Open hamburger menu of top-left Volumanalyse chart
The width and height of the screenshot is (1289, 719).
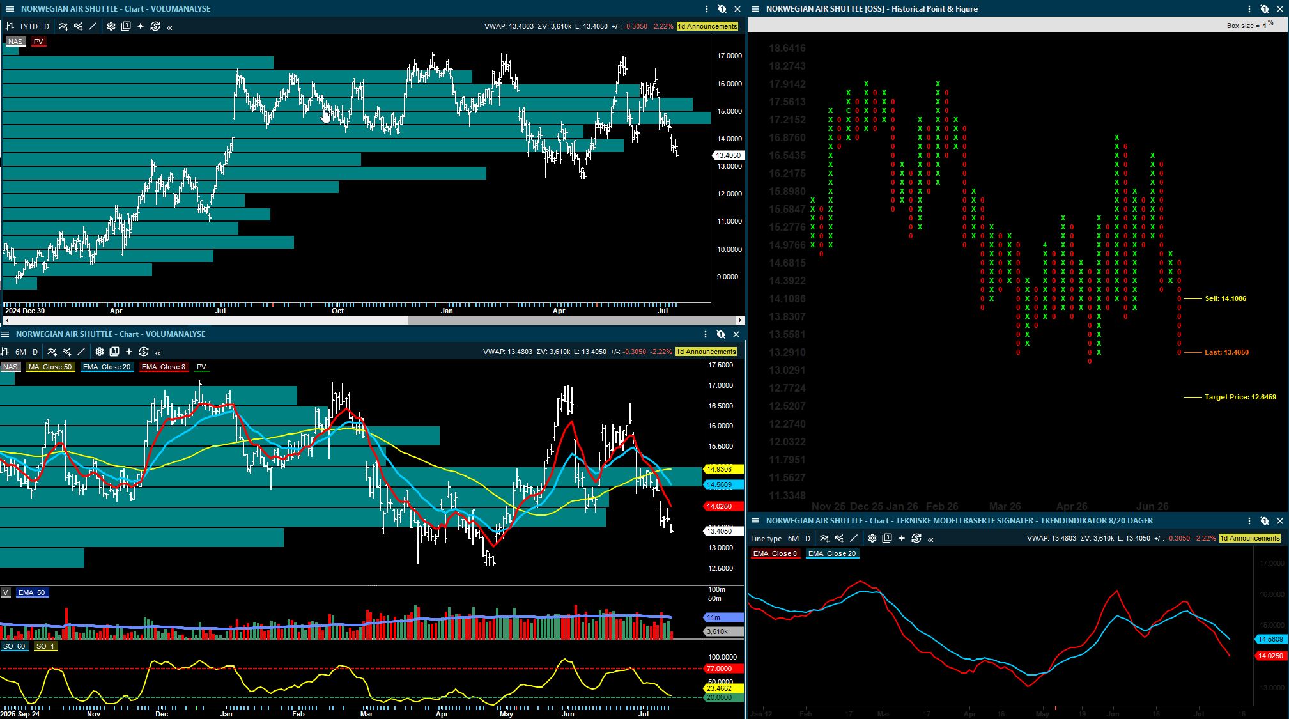(x=10, y=9)
